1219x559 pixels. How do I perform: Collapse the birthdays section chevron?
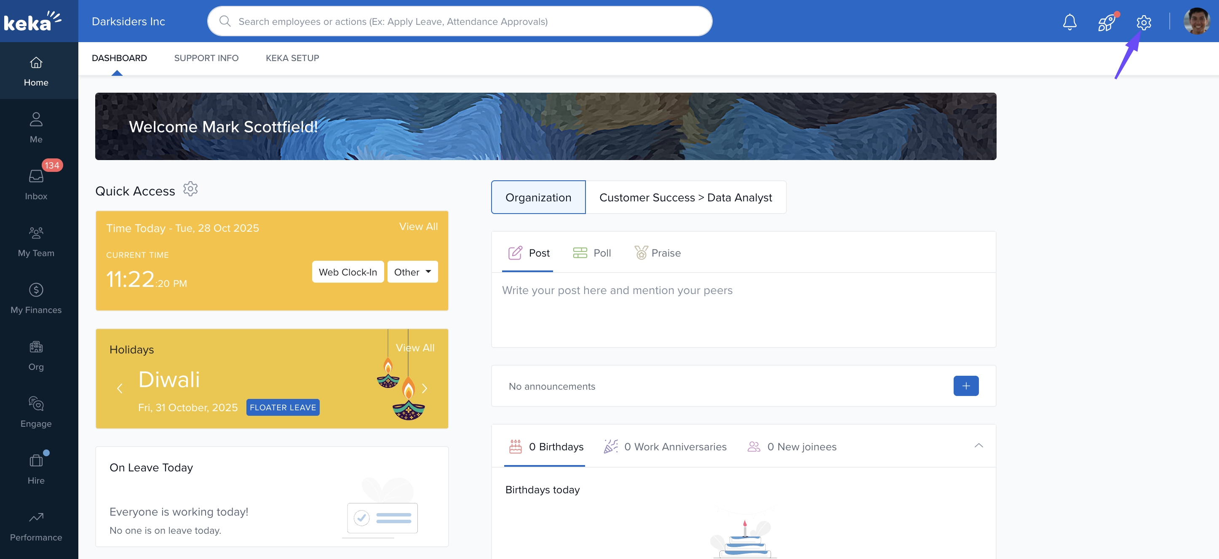coord(978,446)
